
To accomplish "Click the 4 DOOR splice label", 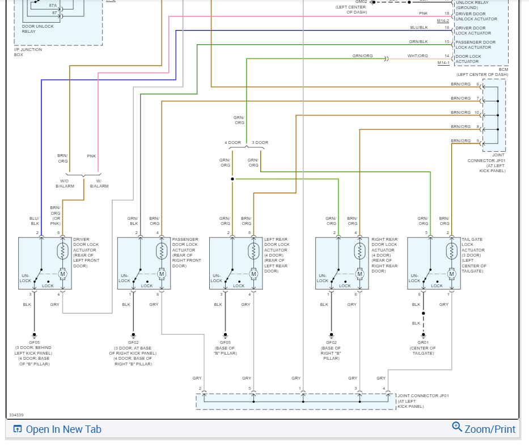I will point(233,143).
